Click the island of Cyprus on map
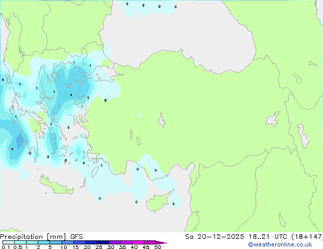This screenshot has height=249, width=323. coord(157,202)
